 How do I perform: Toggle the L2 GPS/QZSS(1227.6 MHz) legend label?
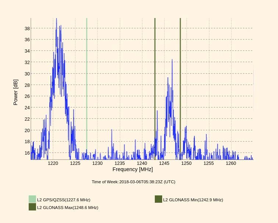tap(64, 200)
